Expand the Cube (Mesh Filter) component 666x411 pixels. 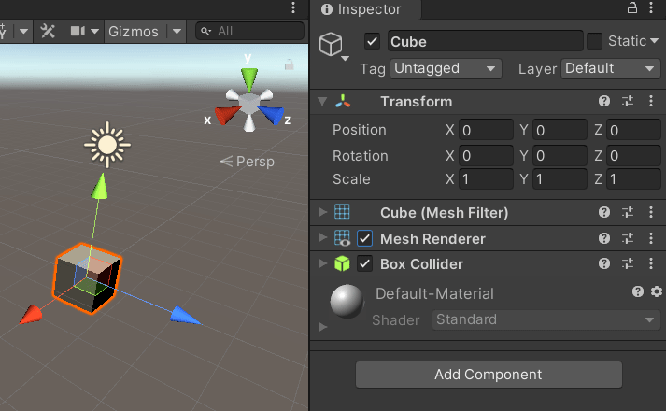tap(323, 213)
